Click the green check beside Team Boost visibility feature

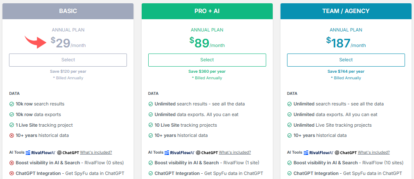289,163
